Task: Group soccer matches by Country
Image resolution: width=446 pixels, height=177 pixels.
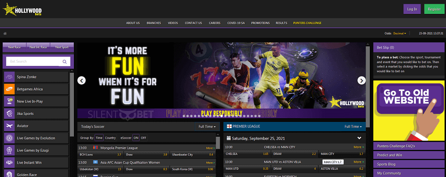Action: [110, 138]
